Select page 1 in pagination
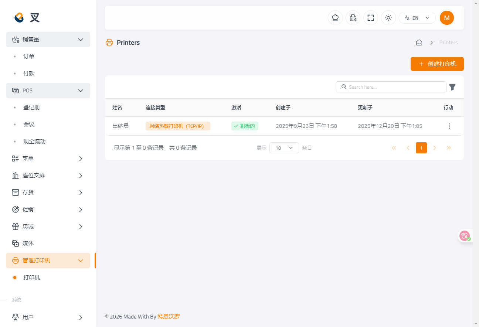 (421, 148)
